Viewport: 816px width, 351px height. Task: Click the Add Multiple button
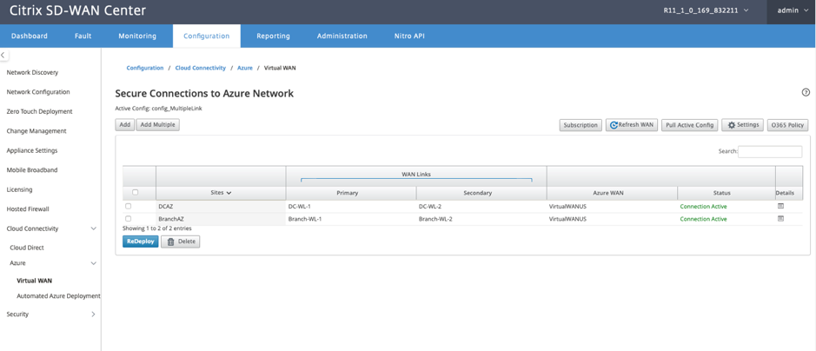click(x=157, y=125)
